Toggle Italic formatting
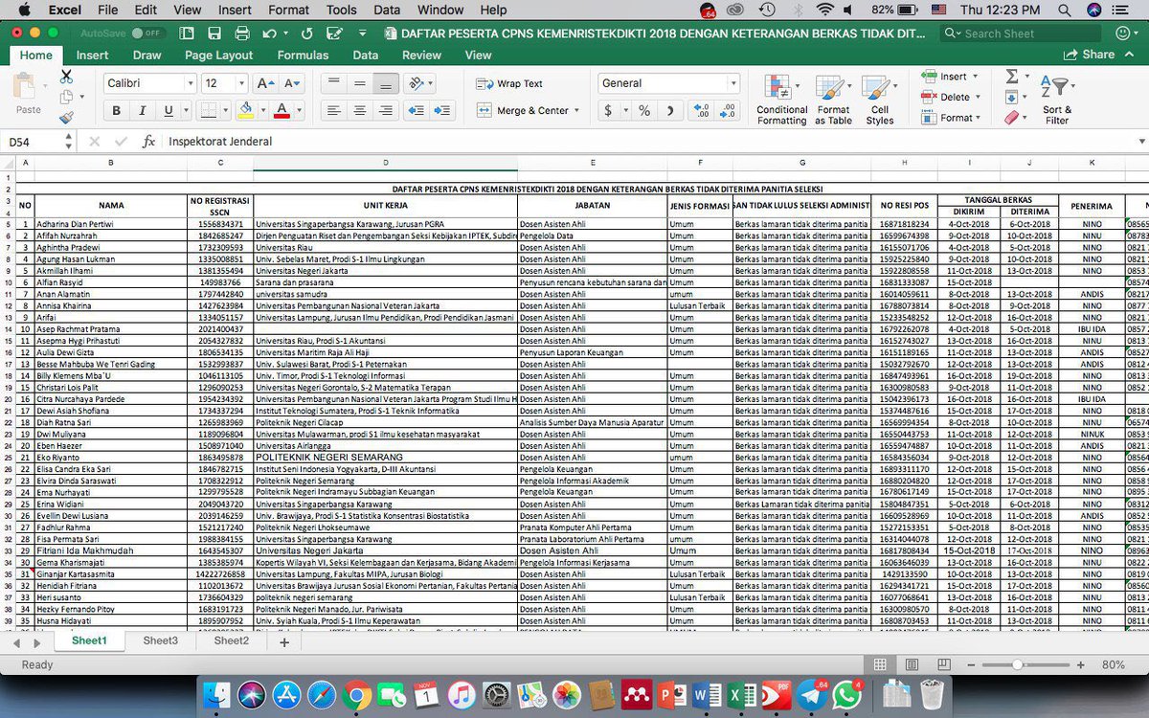 pos(143,110)
